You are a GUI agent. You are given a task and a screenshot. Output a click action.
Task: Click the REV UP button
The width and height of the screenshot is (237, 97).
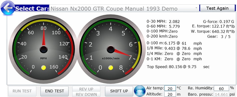click(86, 89)
